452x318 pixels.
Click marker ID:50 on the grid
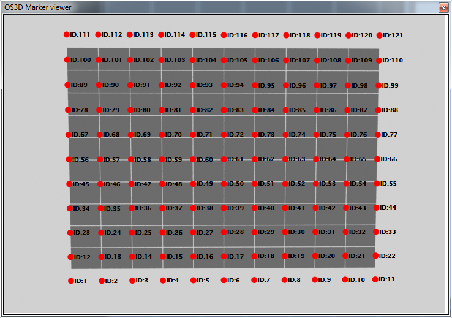(x=224, y=184)
